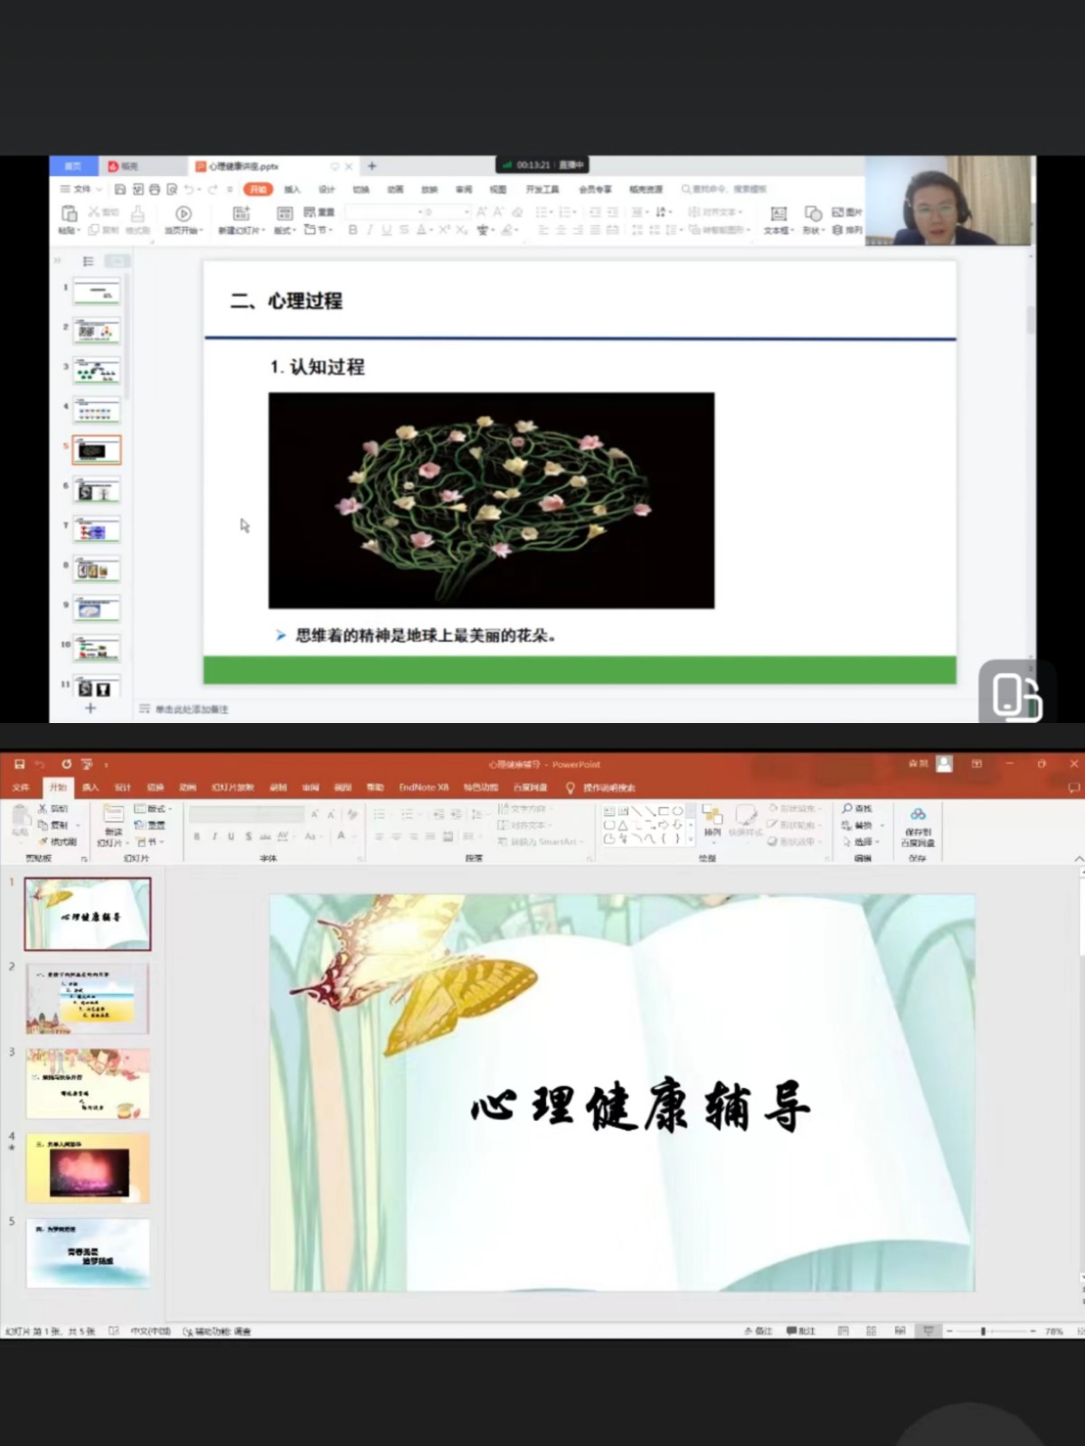The image size is (1085, 1446).
Task: Open EndNote X8 tab in PowerPoint
Action: [423, 787]
